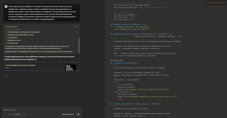Click 'self.lock_timeout = 30' line
Screen dimensions: 227x118
pyautogui.click(x=124, y=20)
